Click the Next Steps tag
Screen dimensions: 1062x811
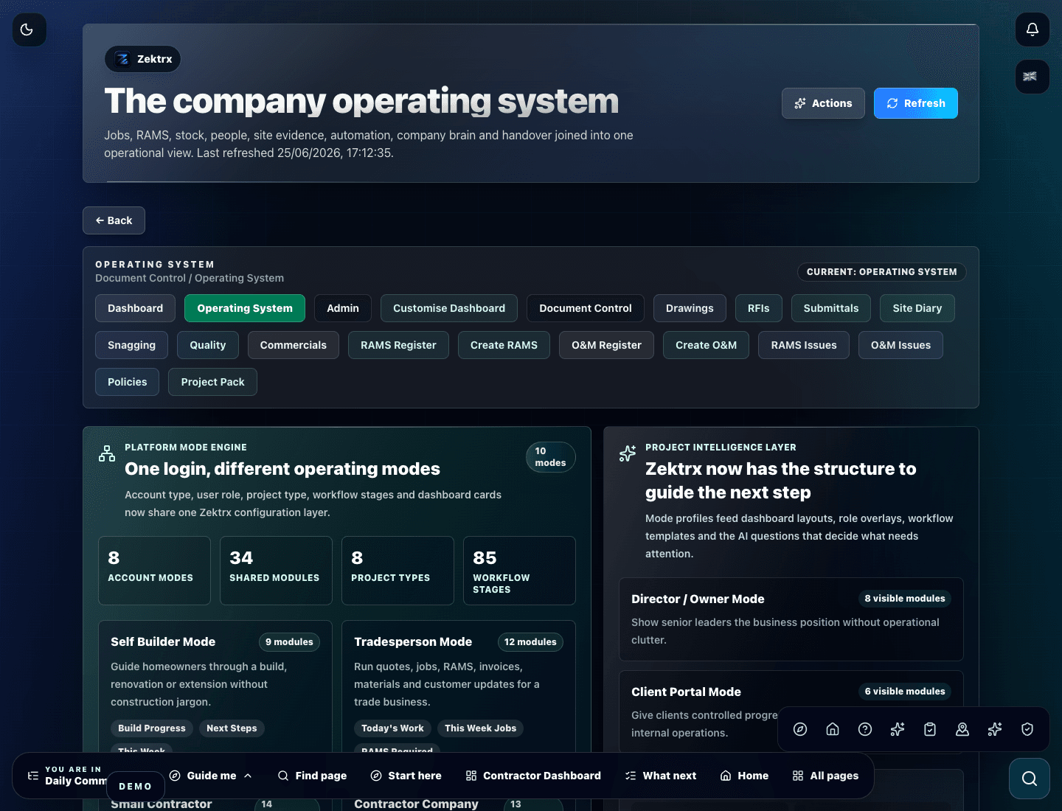click(x=232, y=728)
